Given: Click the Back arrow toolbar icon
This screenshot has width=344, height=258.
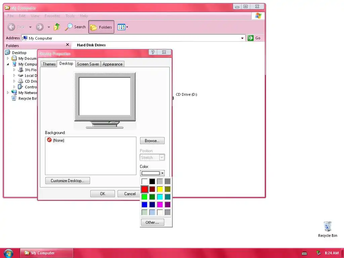Looking at the screenshot, I should pyautogui.click(x=11, y=27).
